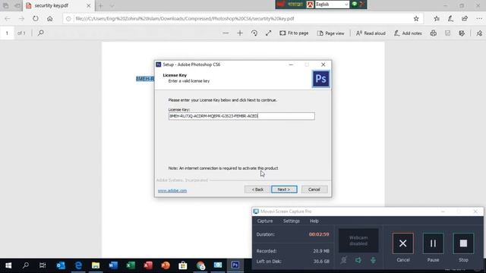Click the PDF page number field

click(7, 33)
